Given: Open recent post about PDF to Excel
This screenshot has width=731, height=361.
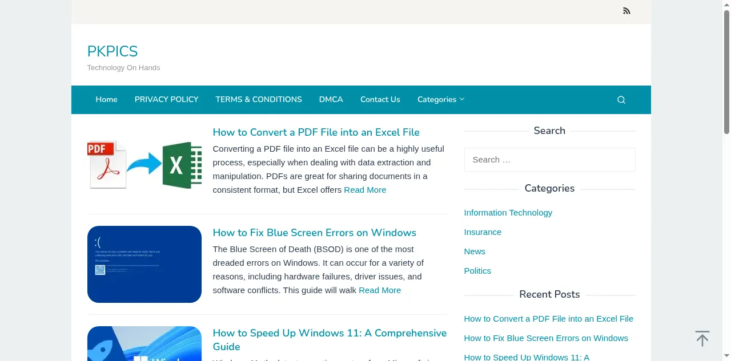Looking at the screenshot, I should [x=549, y=319].
